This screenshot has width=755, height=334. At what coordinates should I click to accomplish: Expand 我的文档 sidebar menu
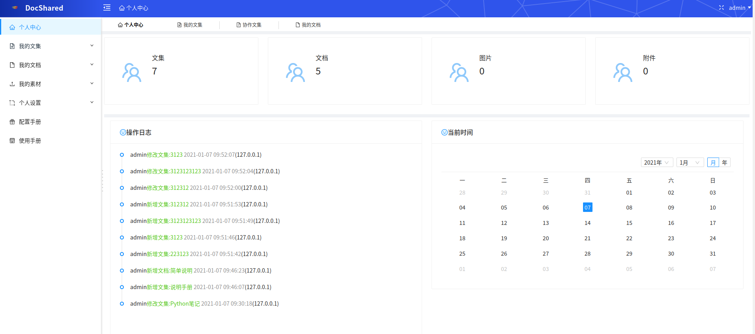click(50, 65)
